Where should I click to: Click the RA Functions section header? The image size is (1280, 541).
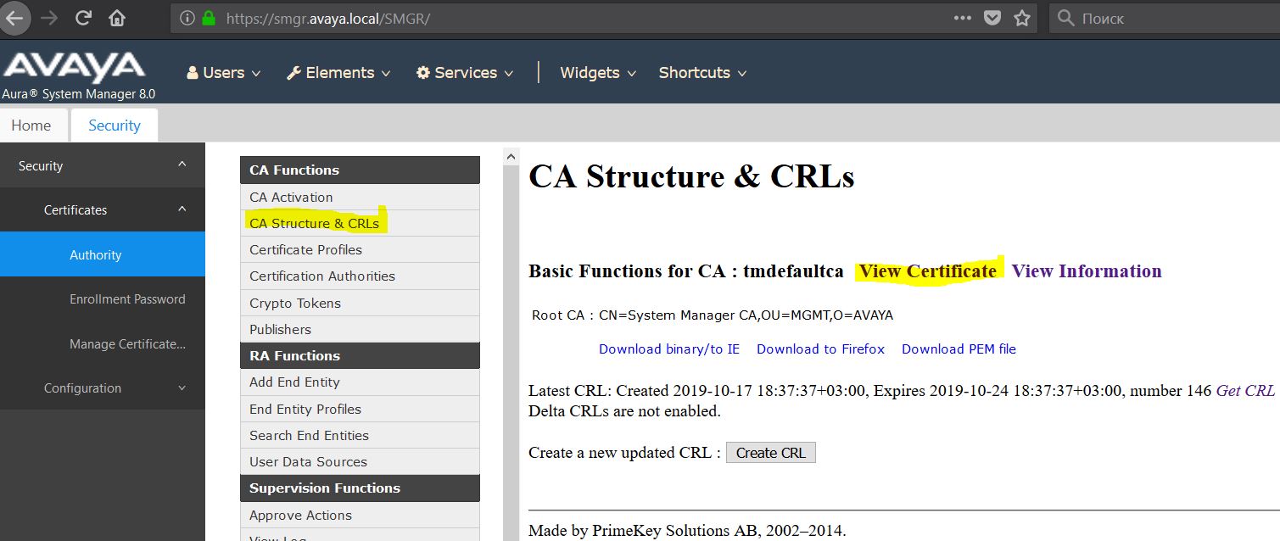tap(360, 355)
